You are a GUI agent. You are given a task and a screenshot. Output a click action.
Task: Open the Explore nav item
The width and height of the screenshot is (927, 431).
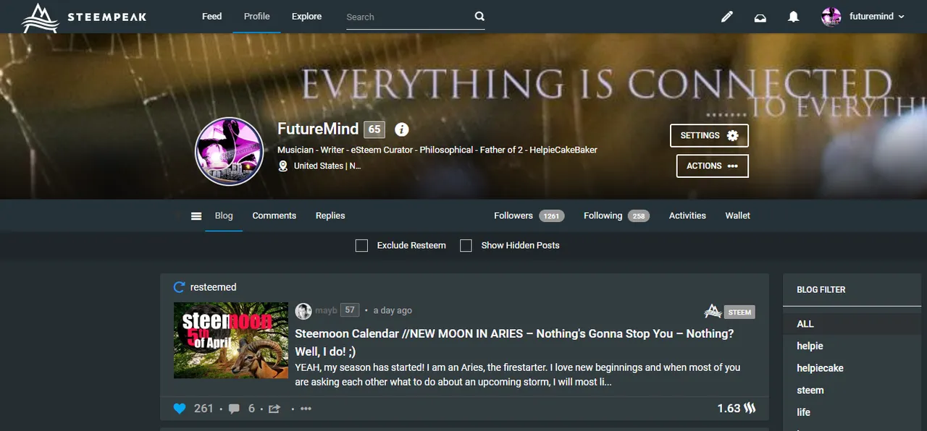point(306,16)
